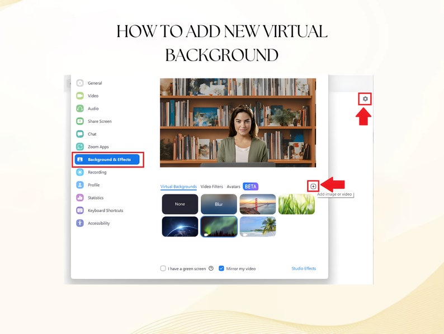Click the plus icon to add image or video
Image resolution: width=444 pixels, height=334 pixels.
[313, 187]
